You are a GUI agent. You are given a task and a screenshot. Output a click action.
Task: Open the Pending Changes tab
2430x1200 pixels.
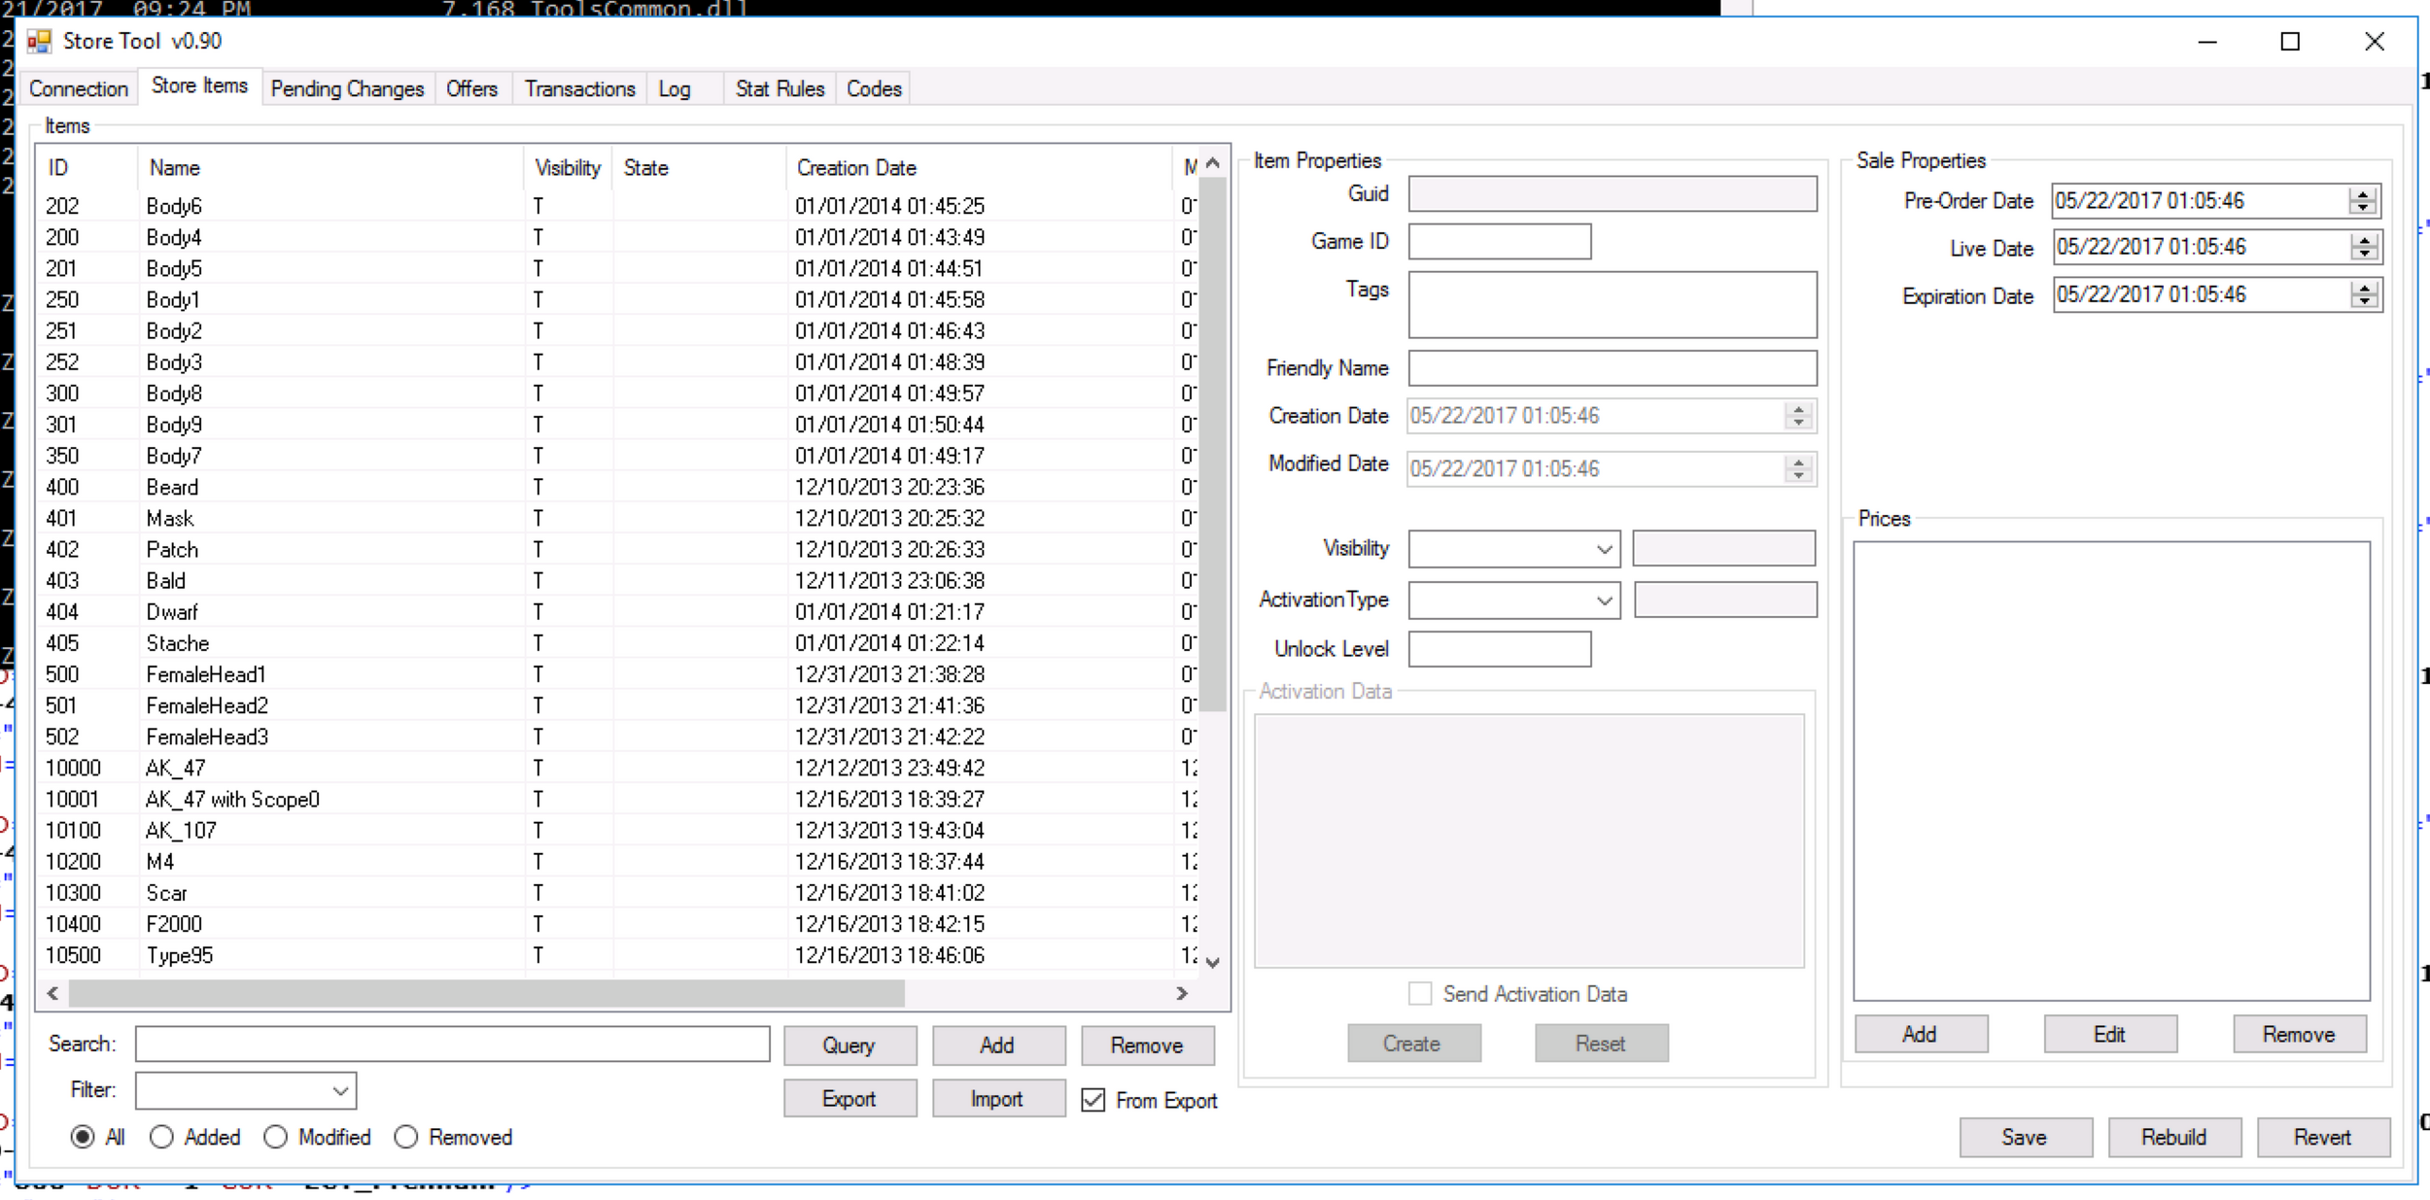(x=347, y=88)
